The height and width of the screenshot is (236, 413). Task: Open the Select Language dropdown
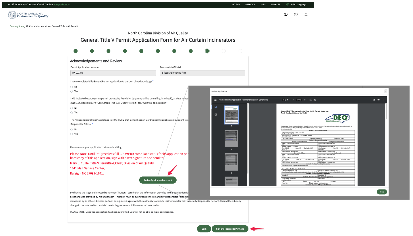[296, 4]
